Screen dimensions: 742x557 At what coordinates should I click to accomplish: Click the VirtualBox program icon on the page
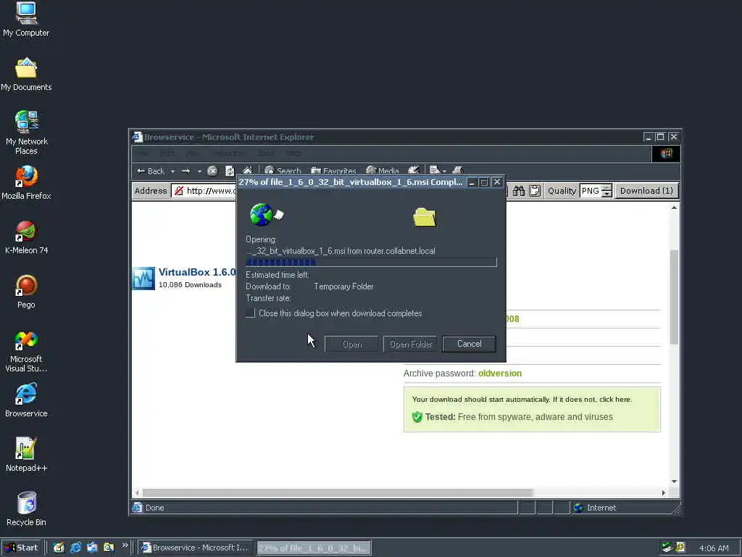(143, 278)
